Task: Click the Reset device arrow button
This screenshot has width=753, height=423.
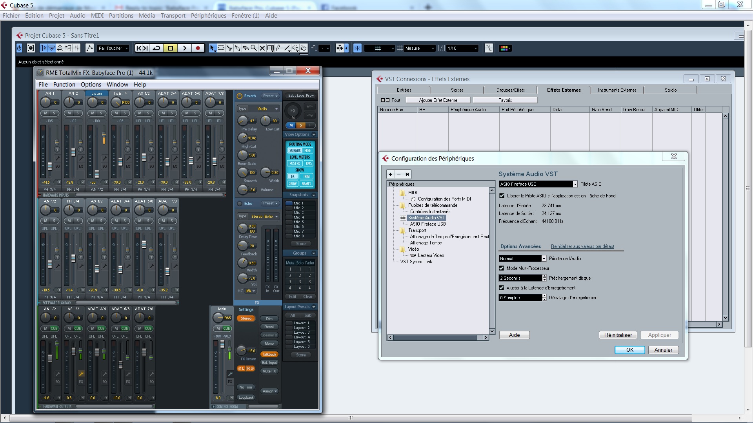Action: [x=407, y=174]
